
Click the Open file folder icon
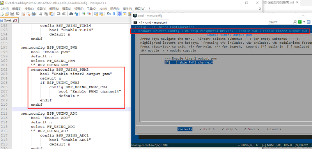(x=7, y=14)
